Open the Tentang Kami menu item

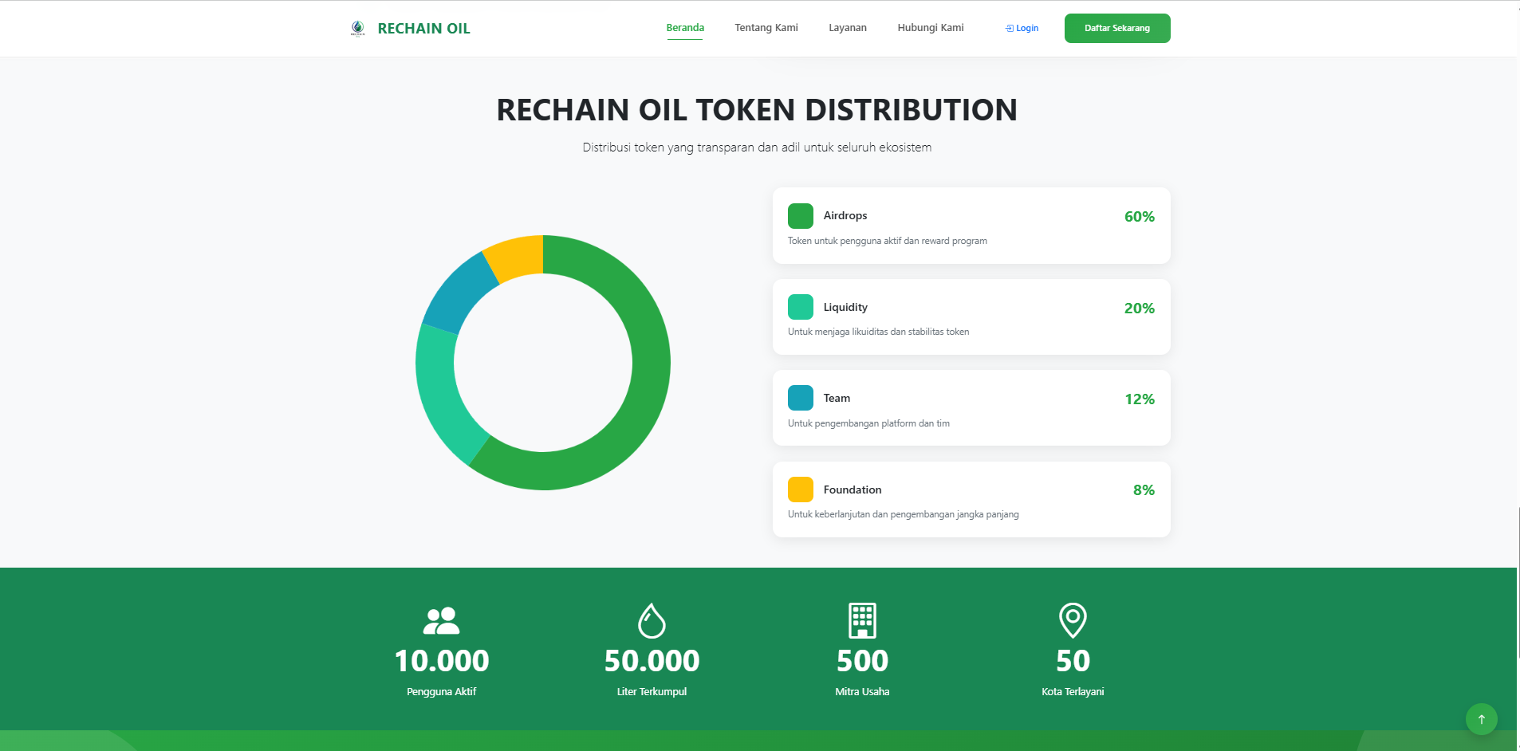(x=766, y=27)
